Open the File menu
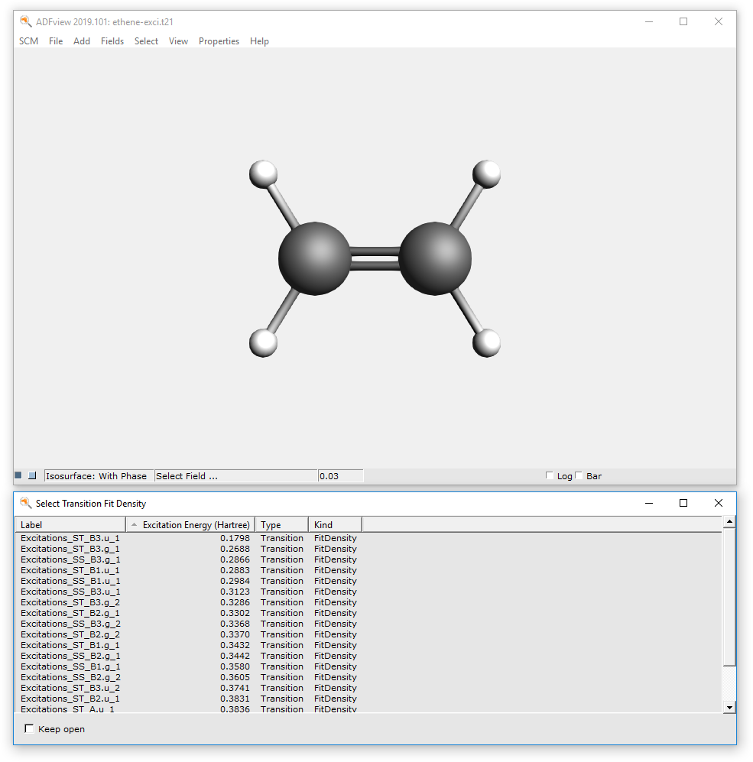 56,41
